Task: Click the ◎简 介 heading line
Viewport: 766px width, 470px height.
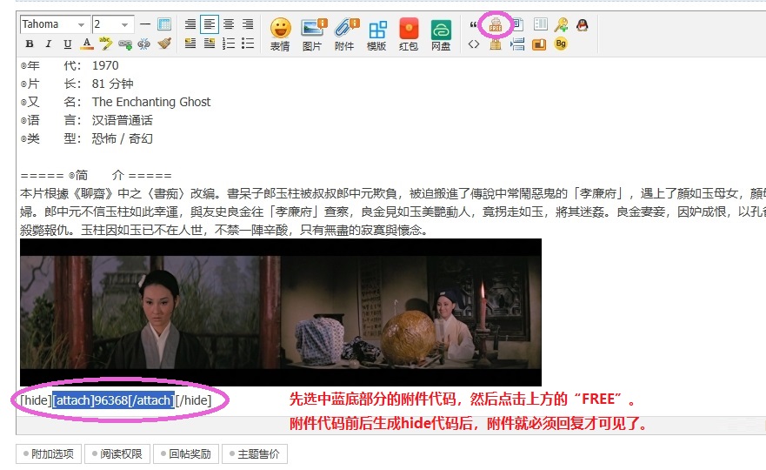Action: click(x=96, y=175)
